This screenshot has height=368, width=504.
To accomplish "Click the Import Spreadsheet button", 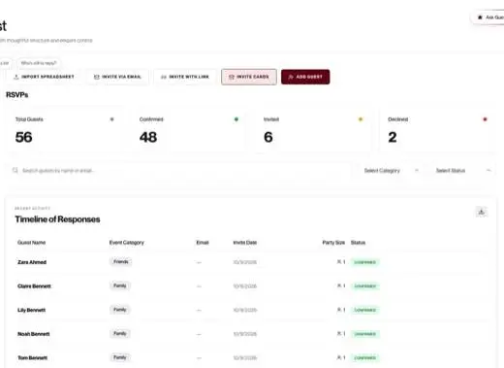I will pos(44,77).
